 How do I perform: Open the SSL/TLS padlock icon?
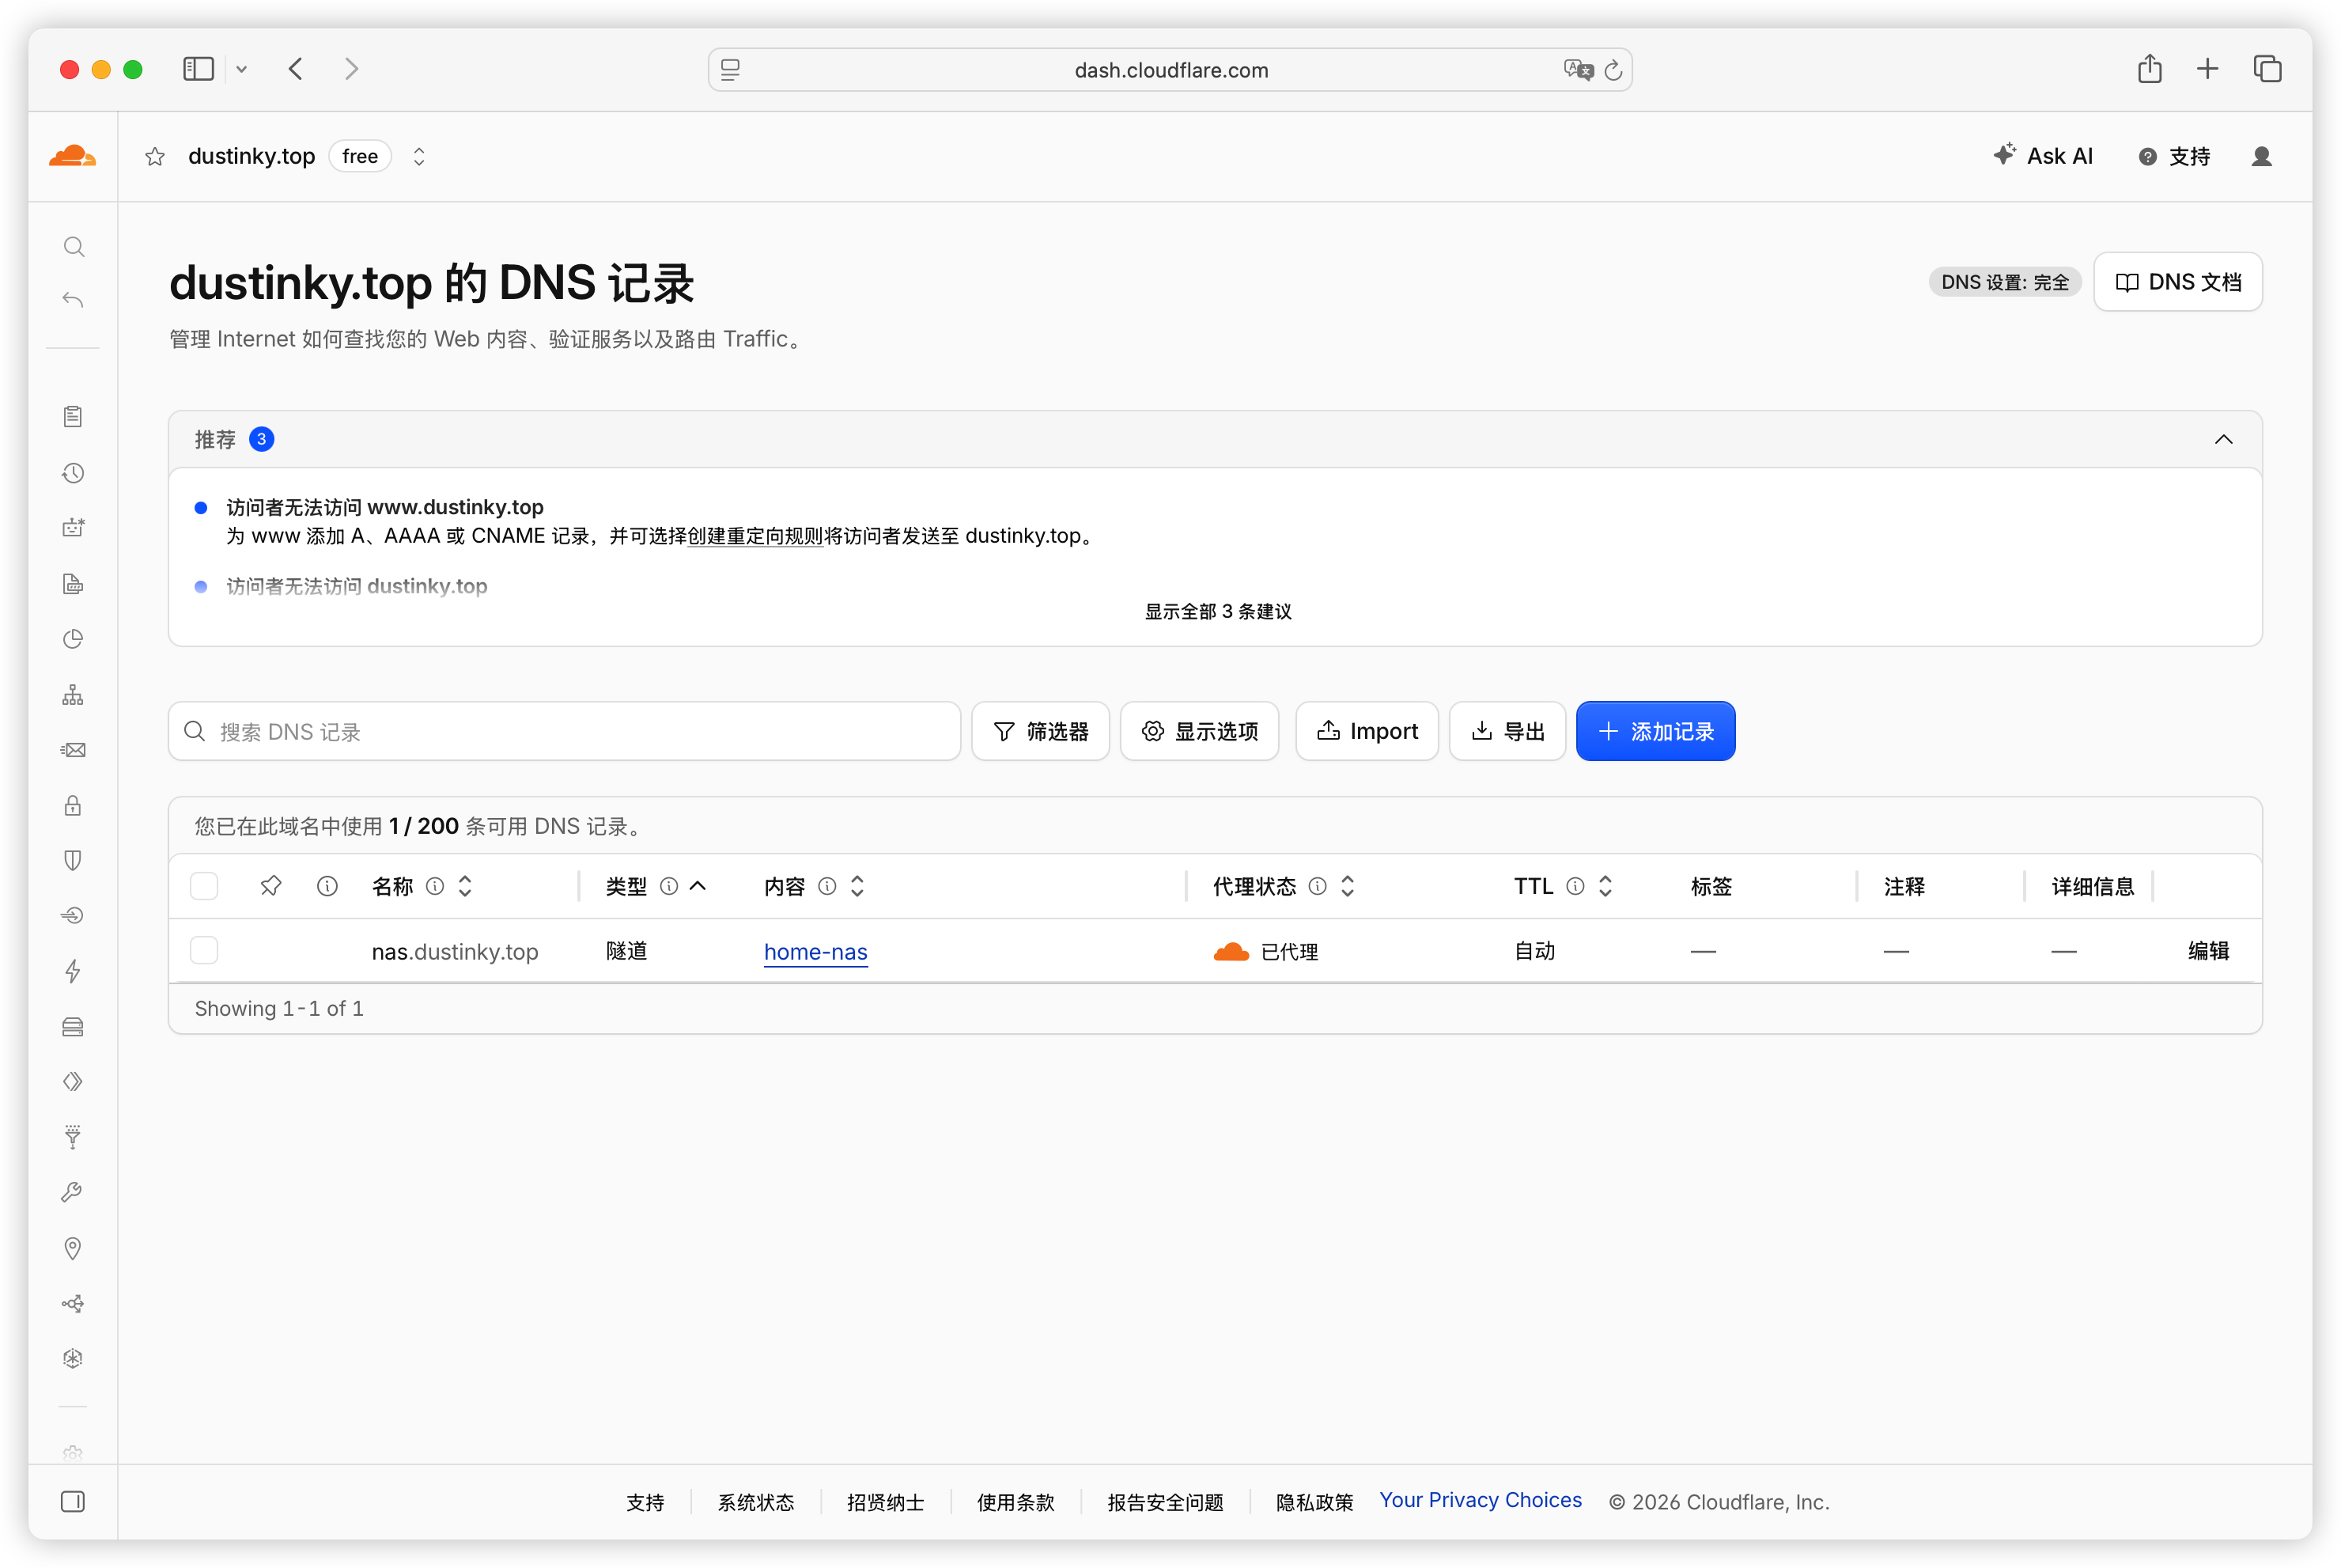point(73,805)
